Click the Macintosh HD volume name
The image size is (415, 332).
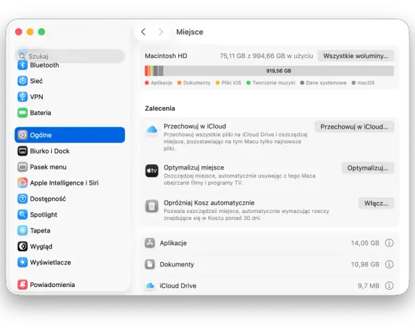(x=166, y=56)
